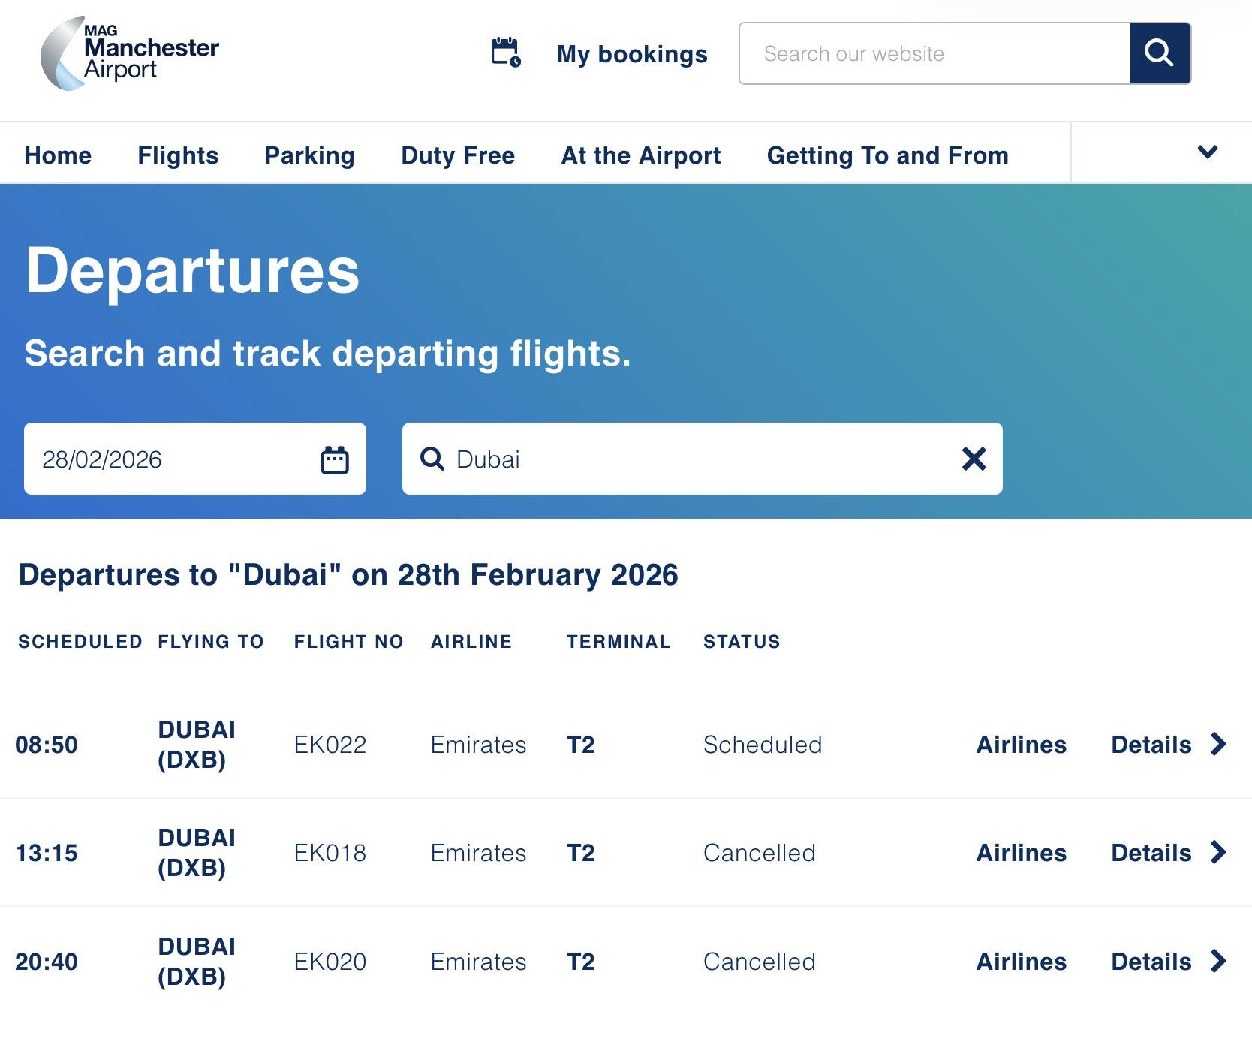Clear the Dubai search with X

[974, 459]
